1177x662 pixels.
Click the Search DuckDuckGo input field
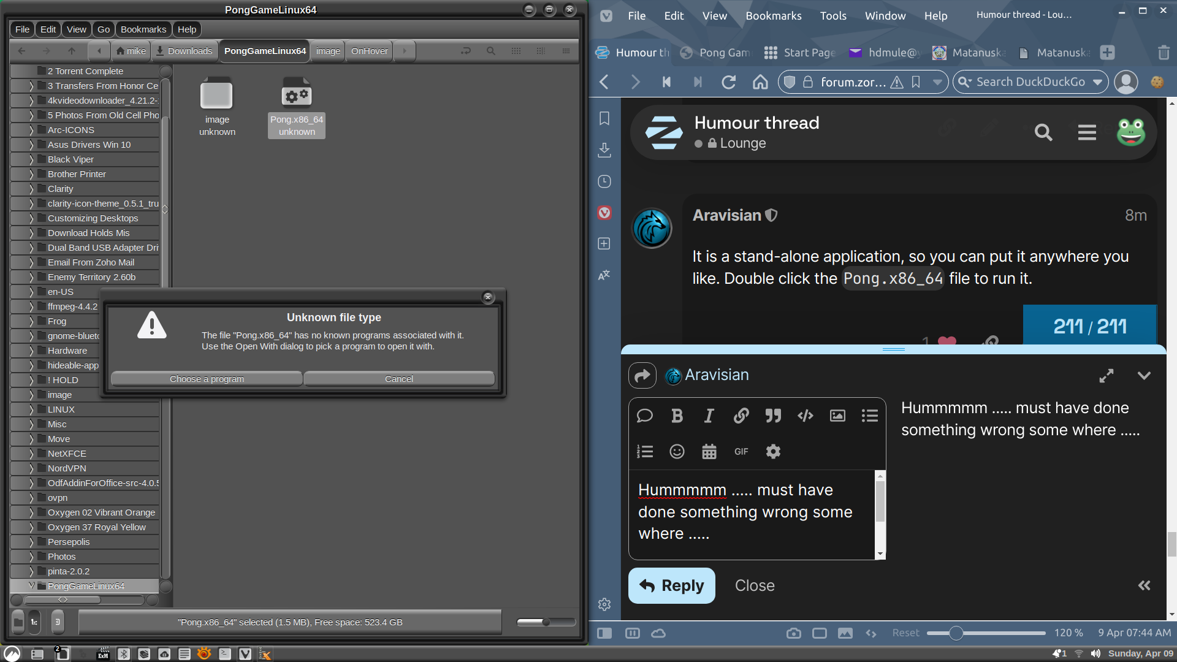(x=1030, y=82)
